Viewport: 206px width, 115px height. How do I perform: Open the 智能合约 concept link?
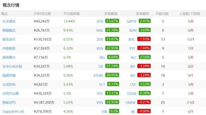9,102
